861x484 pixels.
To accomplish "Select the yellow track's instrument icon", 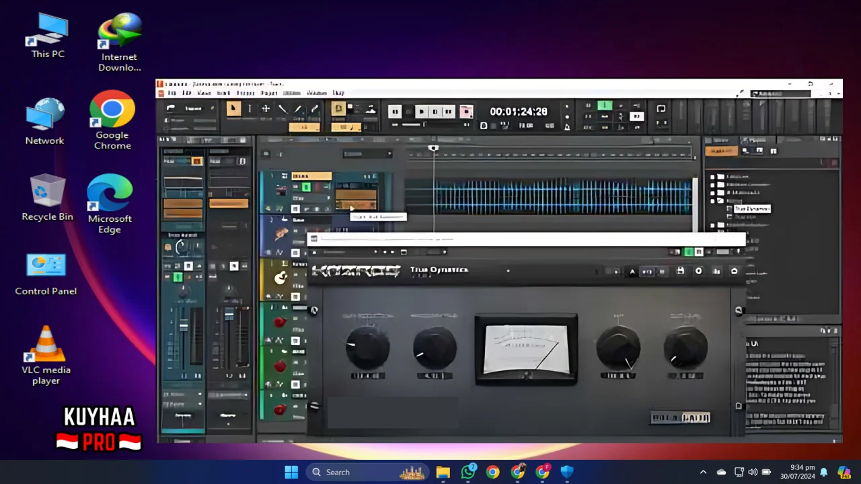I will click(280, 278).
